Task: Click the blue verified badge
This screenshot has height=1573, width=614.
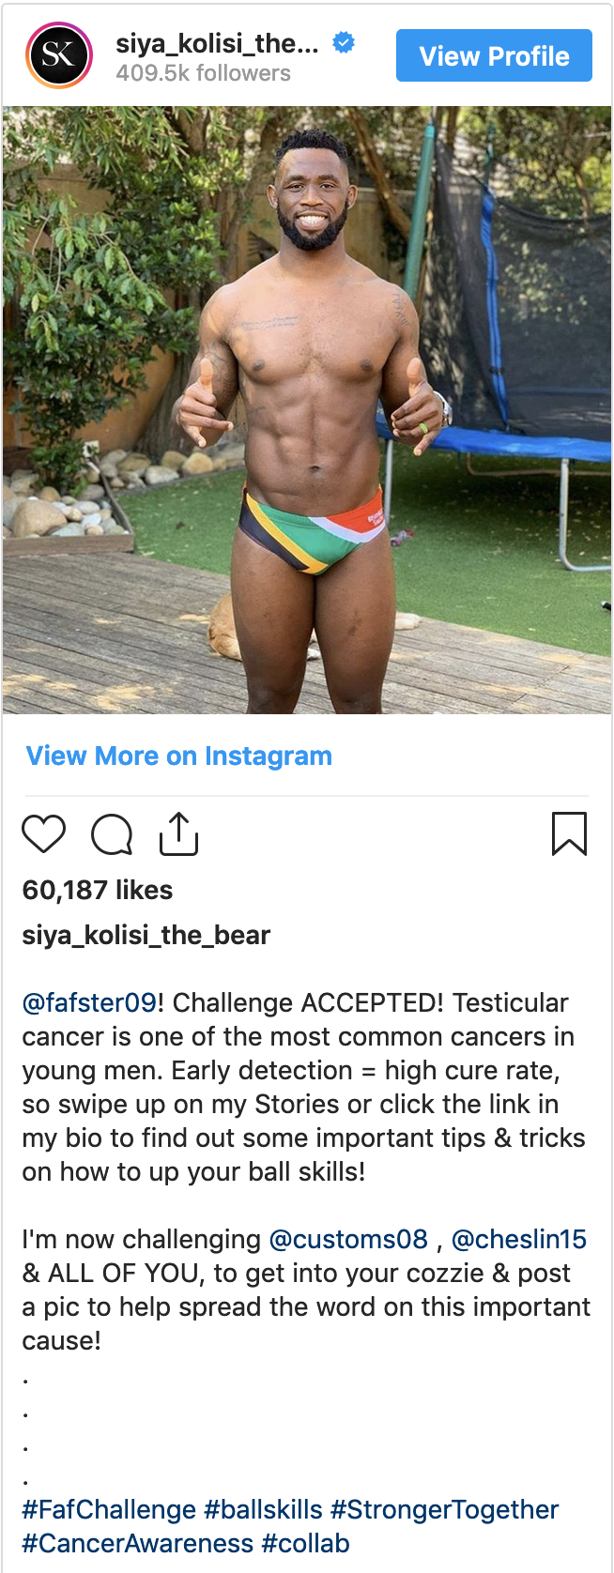Action: [x=345, y=42]
